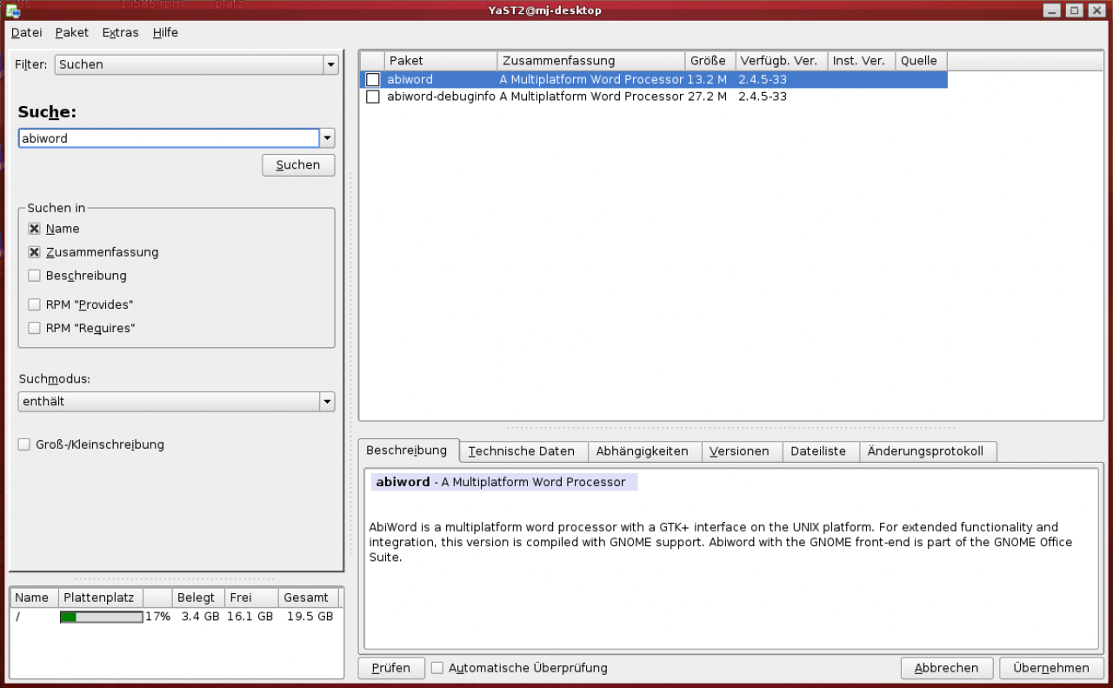
Task: Maximize the YaST2 window
Action: [x=1074, y=10]
